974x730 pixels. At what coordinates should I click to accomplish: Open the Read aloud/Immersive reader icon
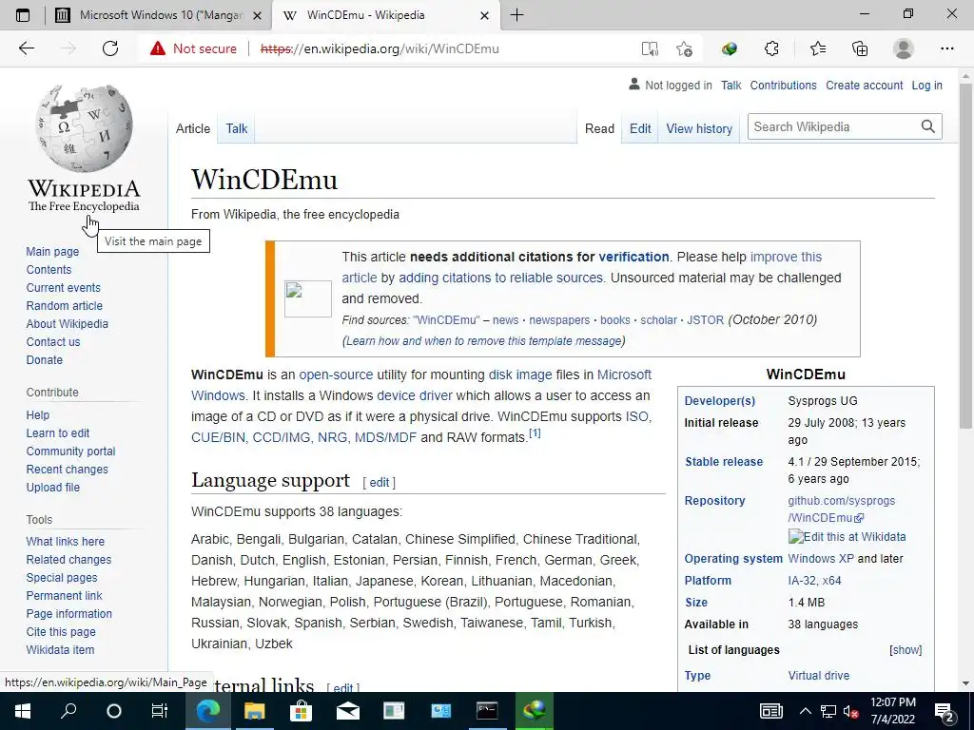(x=650, y=48)
